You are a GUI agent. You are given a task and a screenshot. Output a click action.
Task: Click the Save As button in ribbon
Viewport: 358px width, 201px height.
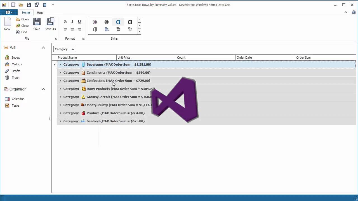click(x=50, y=24)
